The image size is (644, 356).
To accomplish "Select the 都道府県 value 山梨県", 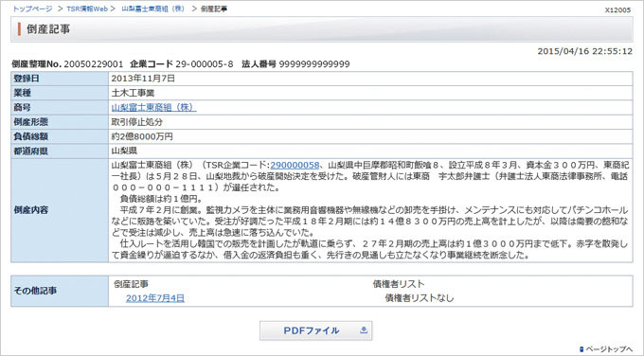I will (x=124, y=151).
